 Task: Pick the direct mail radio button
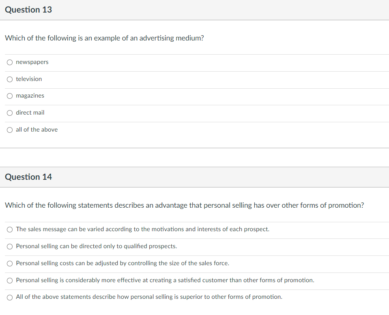pos(10,113)
